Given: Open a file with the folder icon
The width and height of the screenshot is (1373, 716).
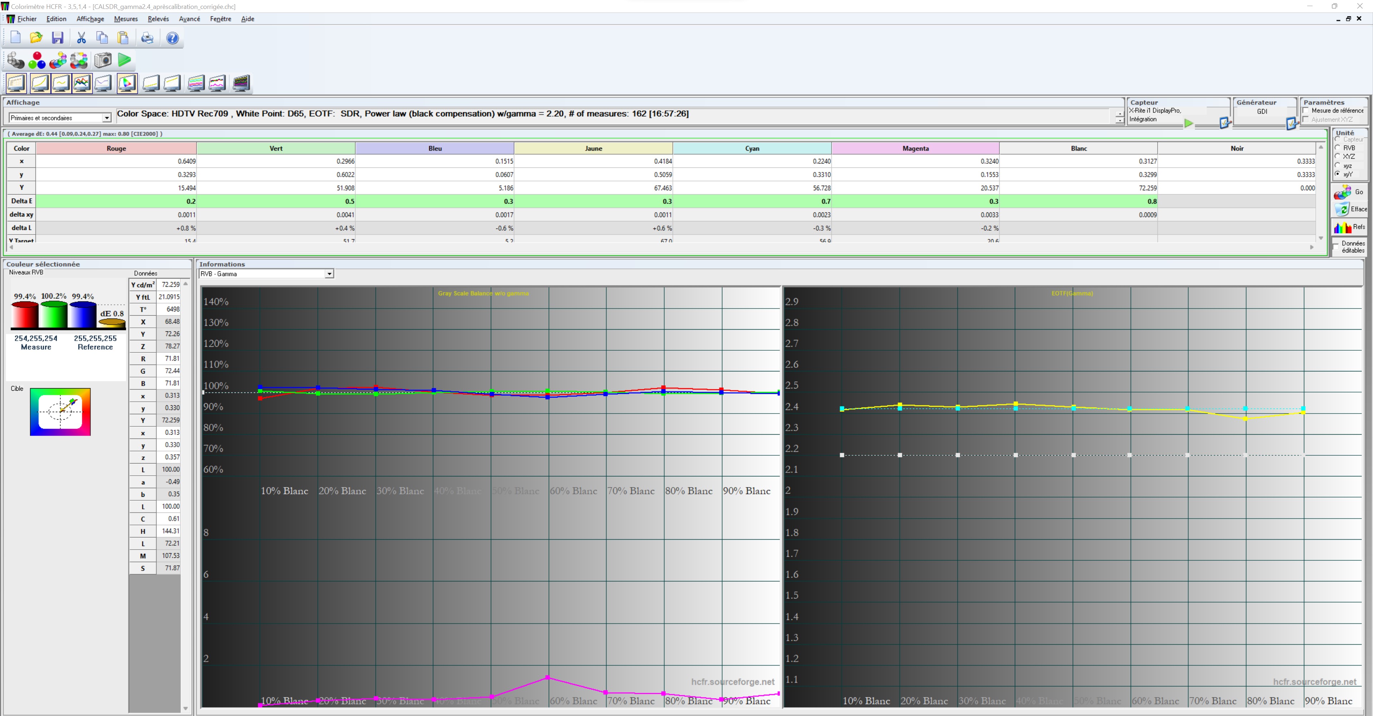Looking at the screenshot, I should 36,38.
